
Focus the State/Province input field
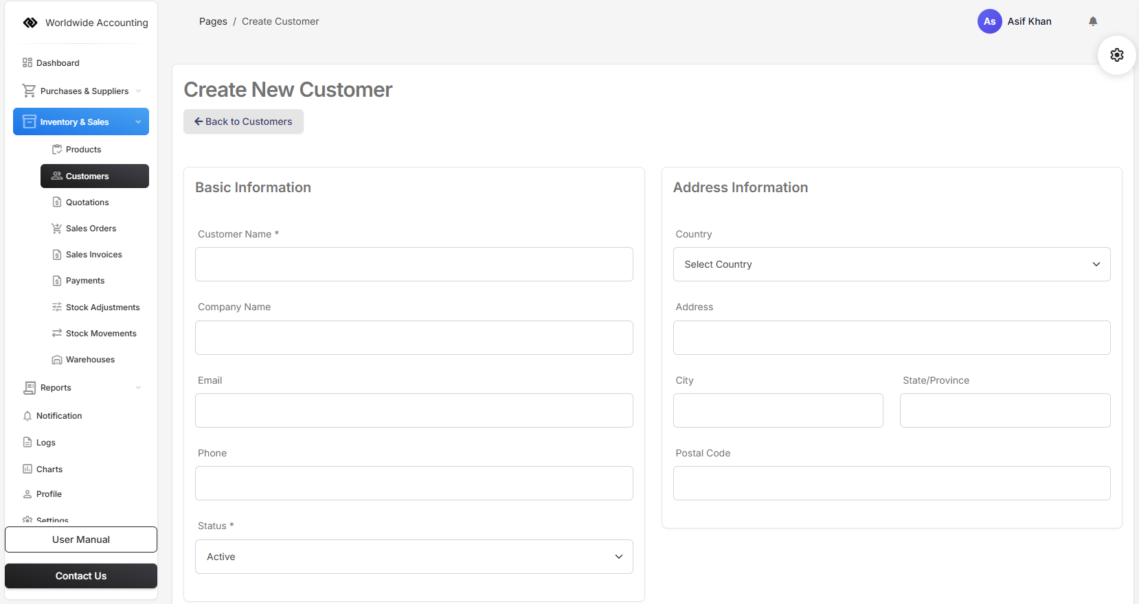coord(1005,410)
